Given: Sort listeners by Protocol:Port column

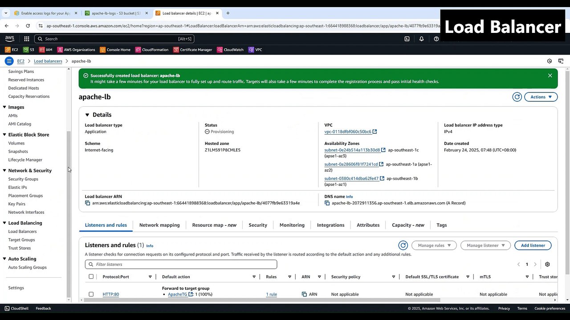Looking at the screenshot, I should pyautogui.click(x=150, y=277).
